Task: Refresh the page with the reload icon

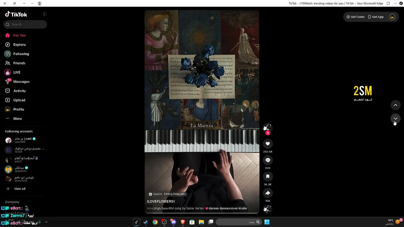Action: [388, 3]
